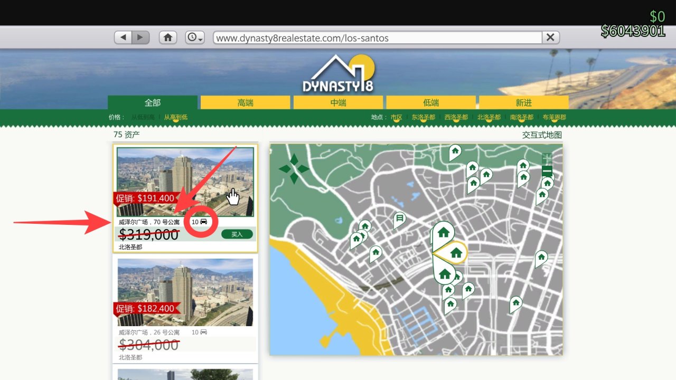This screenshot has width=676, height=380.
Task: Pan the map down with the compass arrow
Action: pyautogui.click(x=294, y=178)
